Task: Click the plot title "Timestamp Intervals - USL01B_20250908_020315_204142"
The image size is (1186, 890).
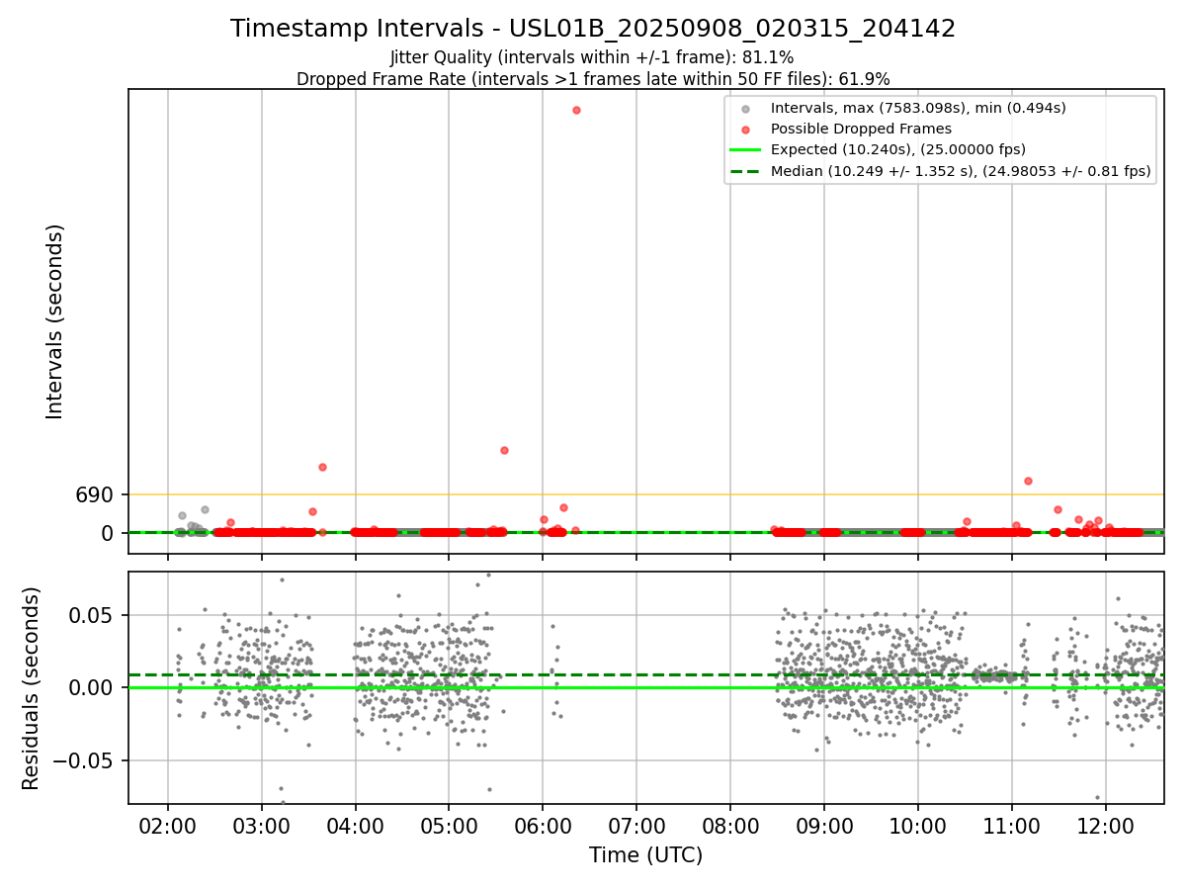Action: pyautogui.click(x=593, y=29)
